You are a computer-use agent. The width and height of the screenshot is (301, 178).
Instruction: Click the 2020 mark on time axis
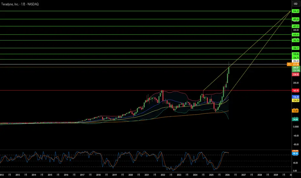click(x=130, y=175)
